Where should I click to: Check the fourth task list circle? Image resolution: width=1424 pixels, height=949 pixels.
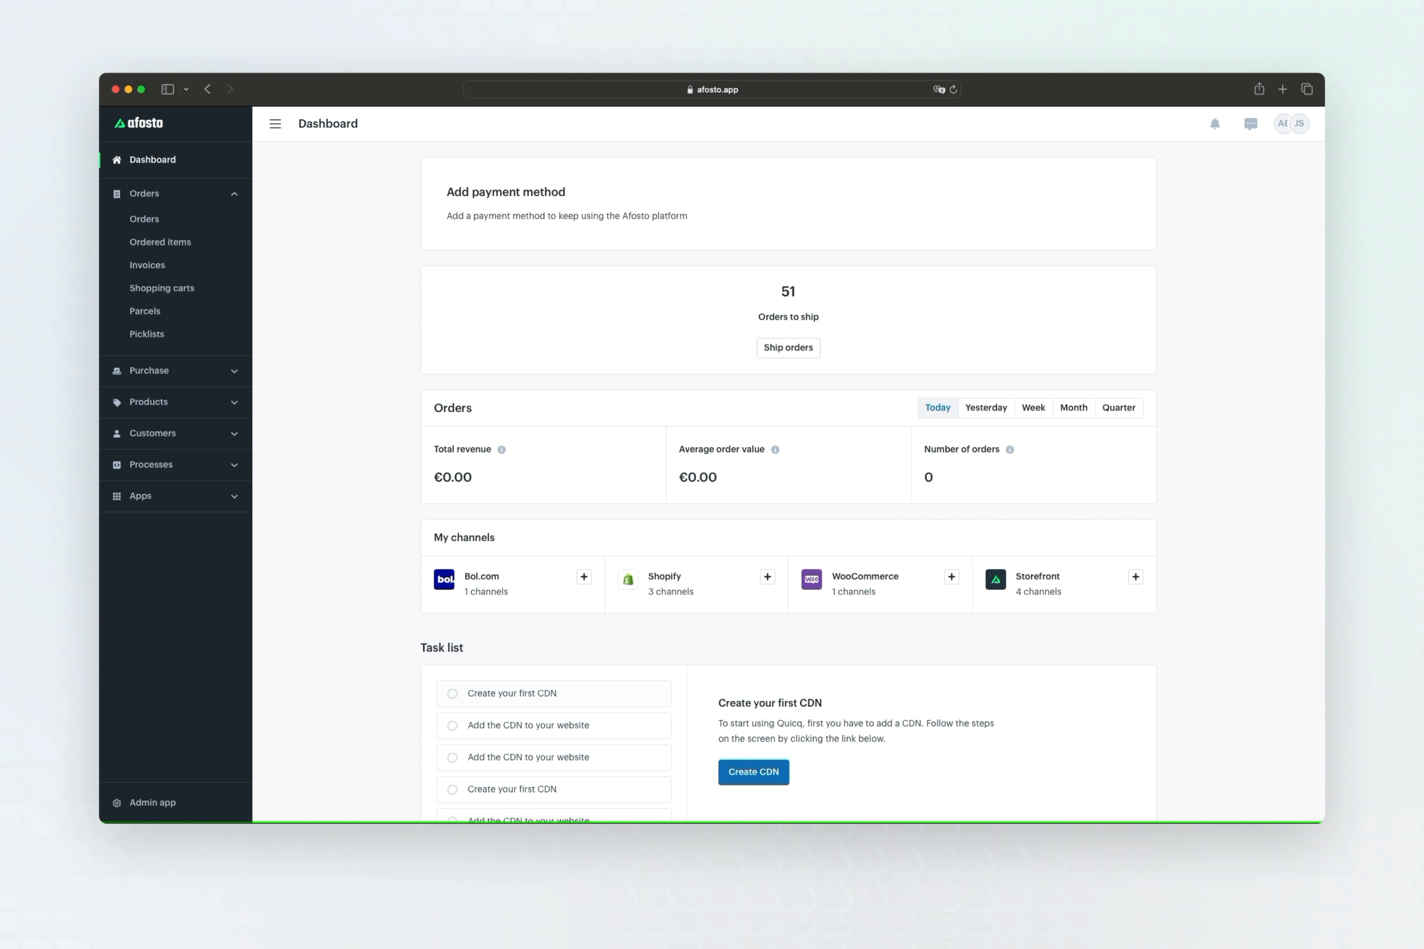pos(452,789)
